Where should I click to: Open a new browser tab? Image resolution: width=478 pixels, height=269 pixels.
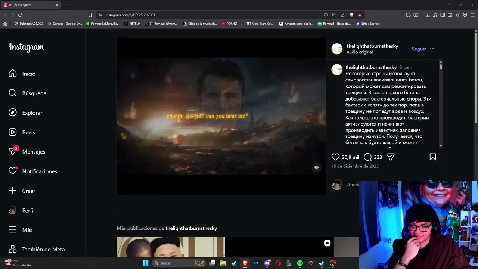coord(66,5)
